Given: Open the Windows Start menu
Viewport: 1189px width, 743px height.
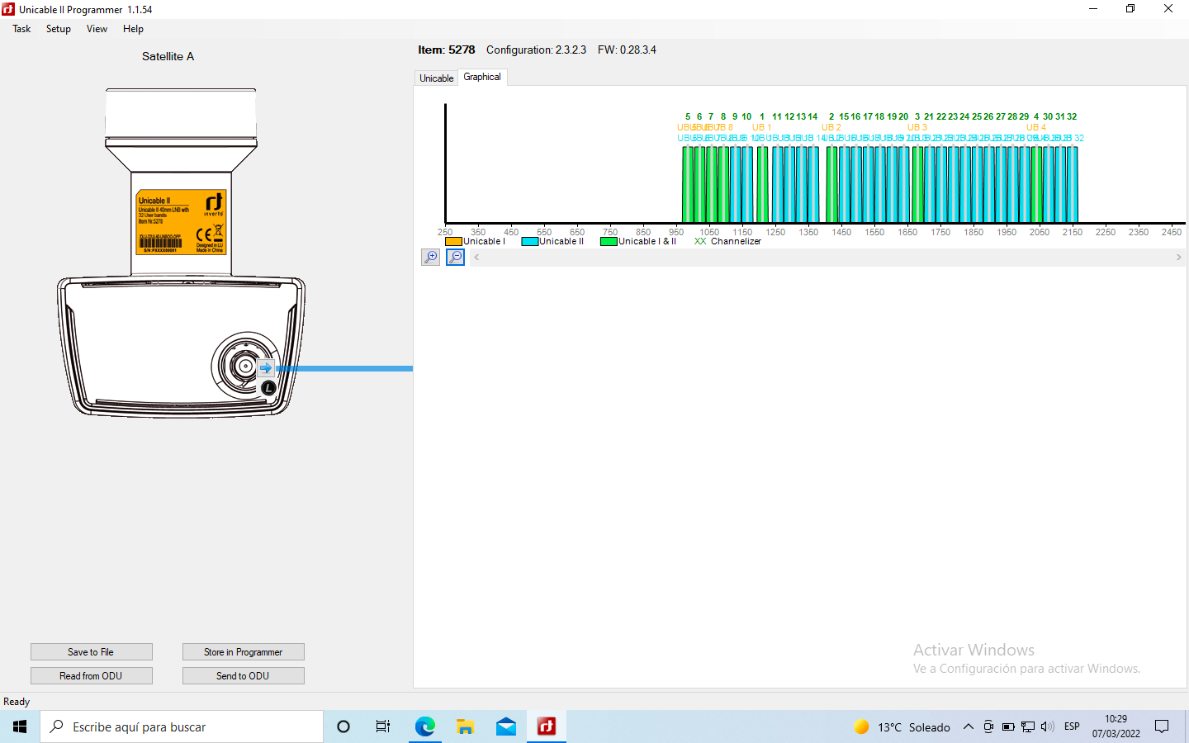Looking at the screenshot, I should [x=20, y=726].
